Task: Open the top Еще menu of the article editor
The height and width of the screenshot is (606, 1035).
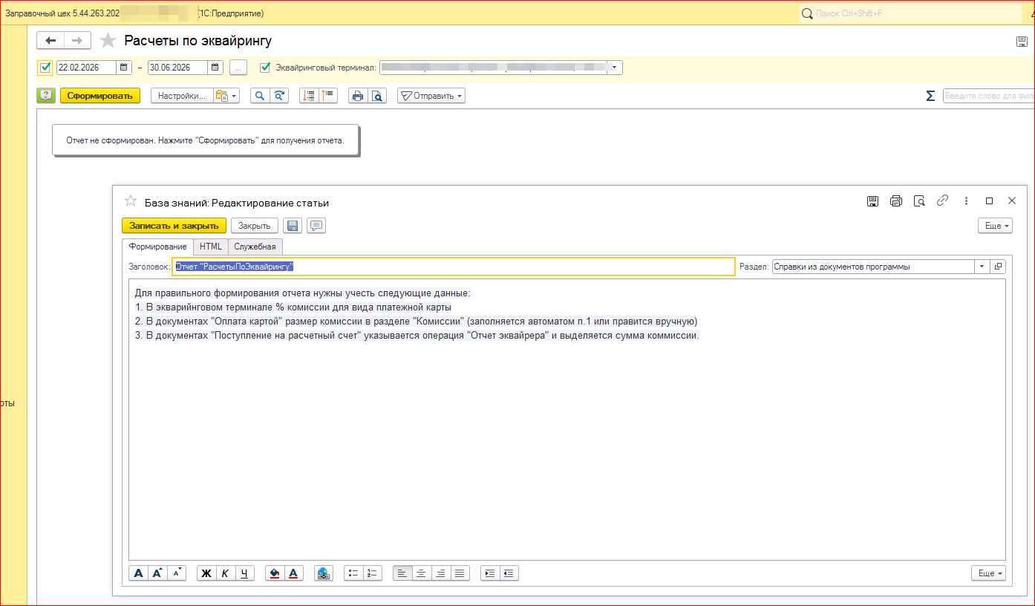Action: click(x=995, y=226)
